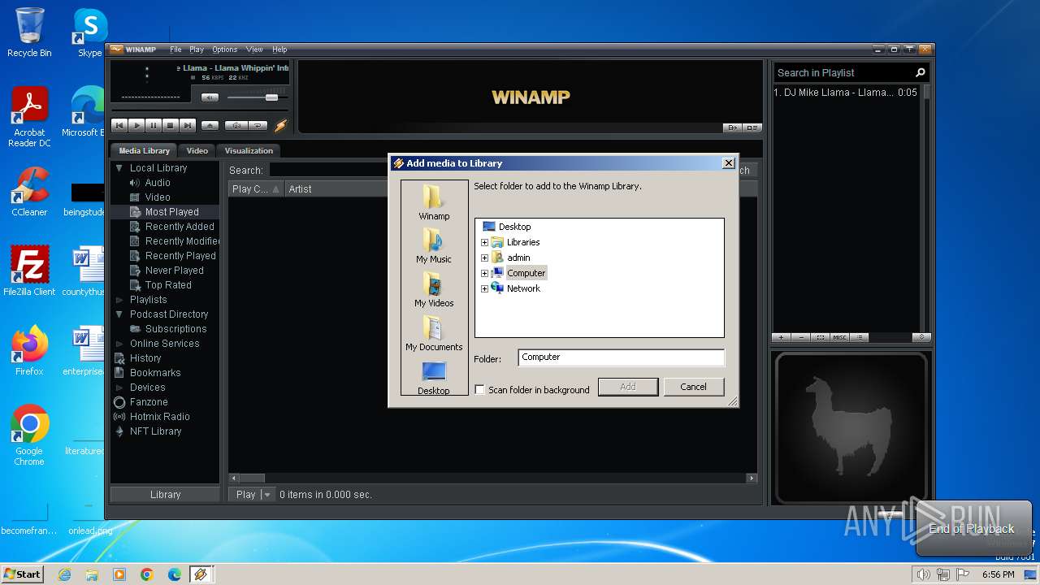This screenshot has width=1040, height=585.
Task: Collapse the Podcast Directory node
Action: pyautogui.click(x=119, y=314)
